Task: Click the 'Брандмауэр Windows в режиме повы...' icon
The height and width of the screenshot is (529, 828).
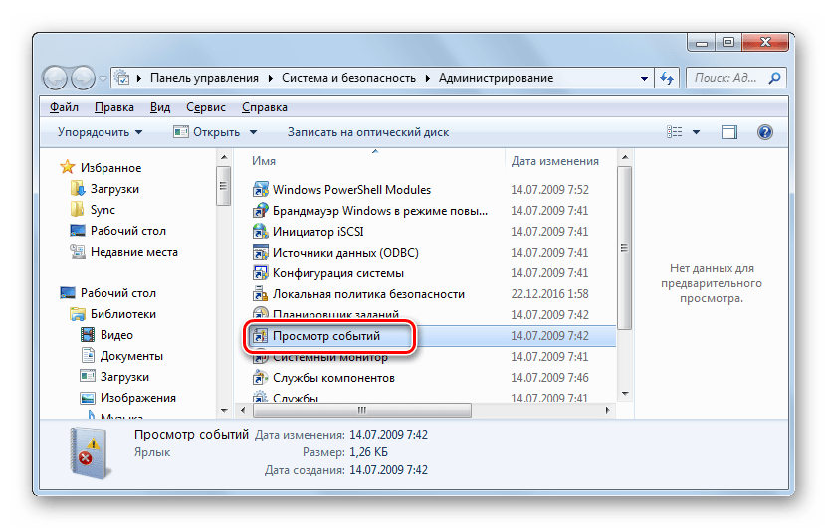Action: pyautogui.click(x=260, y=211)
